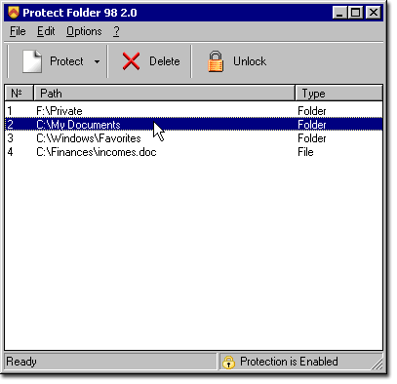
Task: Sort by the Path column header
Action: point(164,94)
